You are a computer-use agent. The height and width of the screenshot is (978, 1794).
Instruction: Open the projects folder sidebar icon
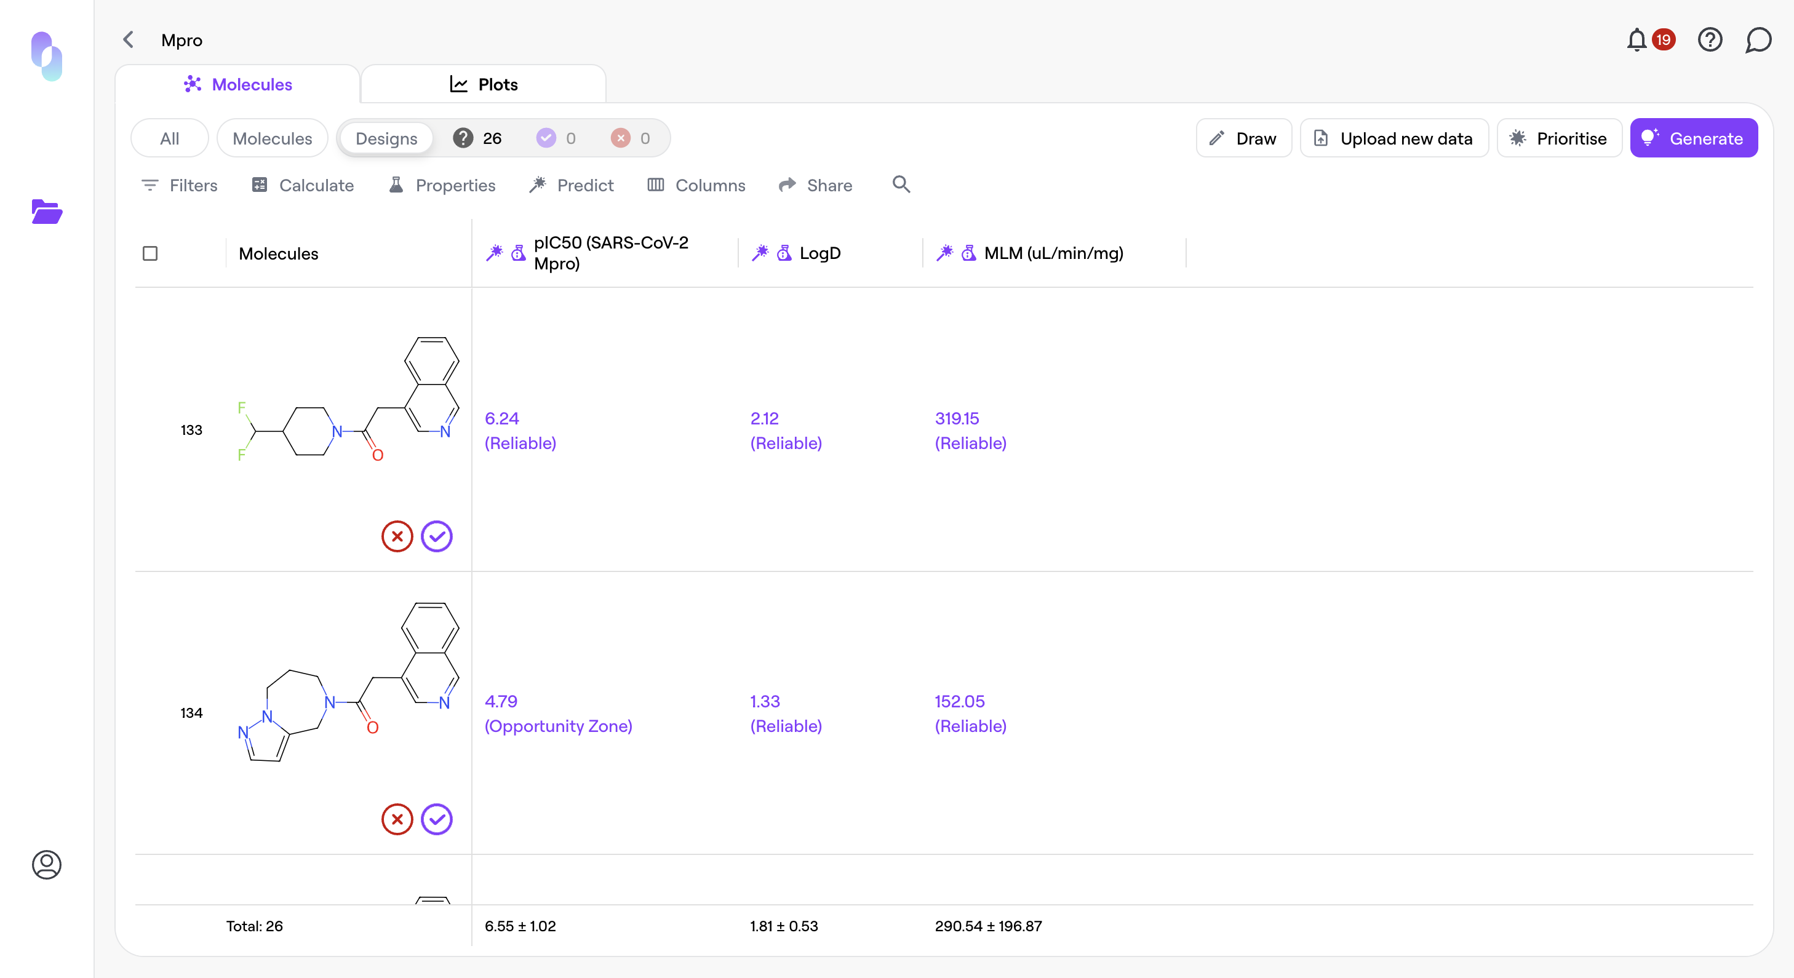tap(47, 212)
